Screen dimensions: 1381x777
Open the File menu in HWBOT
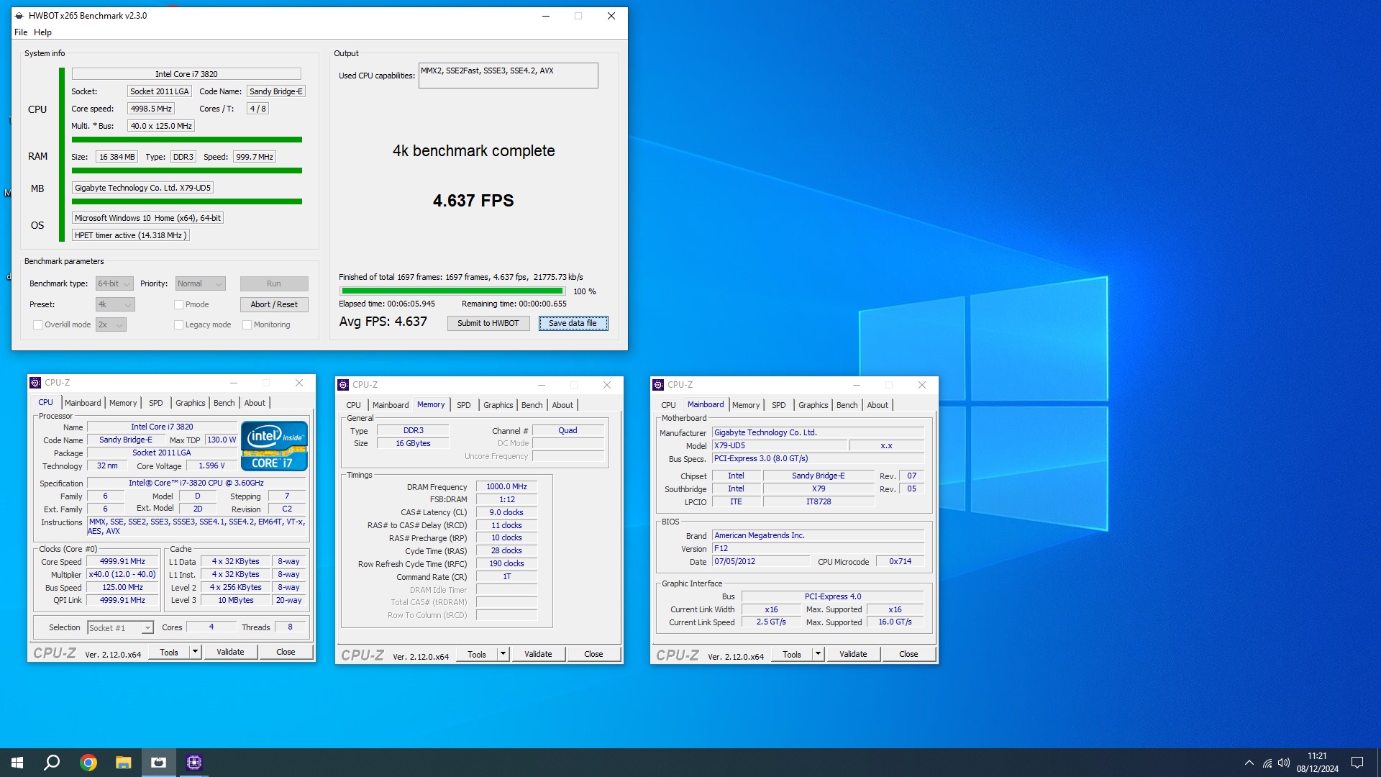pos(21,32)
